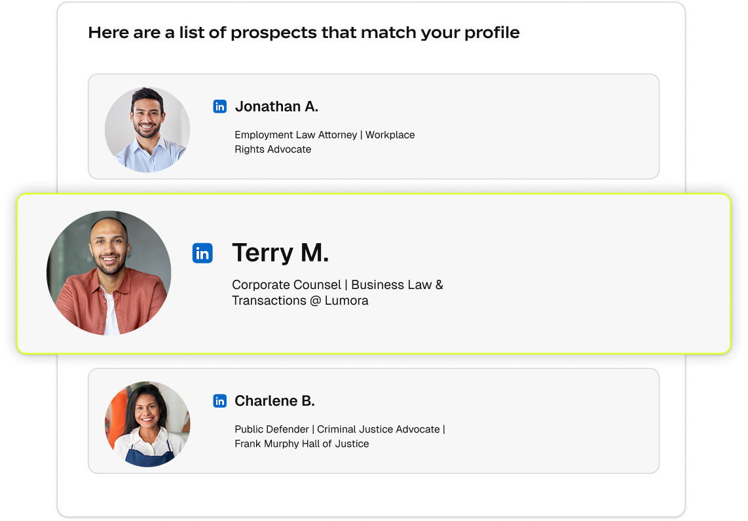Click the name Jonathan A.
The height and width of the screenshot is (521, 748).
tap(276, 106)
